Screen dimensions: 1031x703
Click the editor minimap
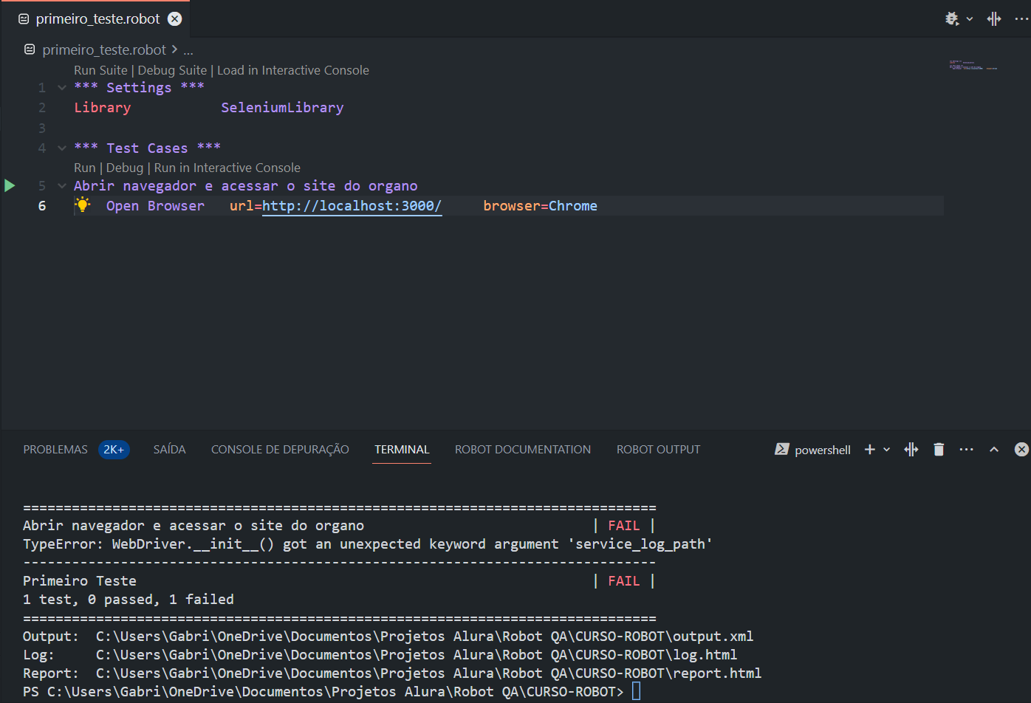point(973,65)
